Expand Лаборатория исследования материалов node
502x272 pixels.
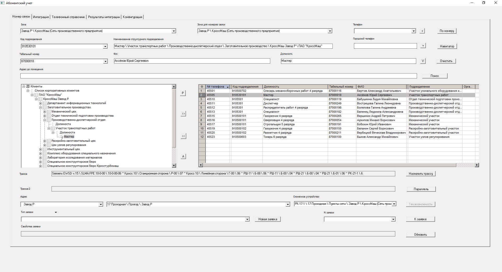point(41,158)
